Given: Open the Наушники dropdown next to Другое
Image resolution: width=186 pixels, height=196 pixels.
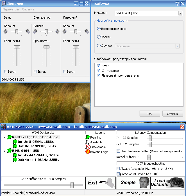Looking at the screenshot, I should [177, 46].
